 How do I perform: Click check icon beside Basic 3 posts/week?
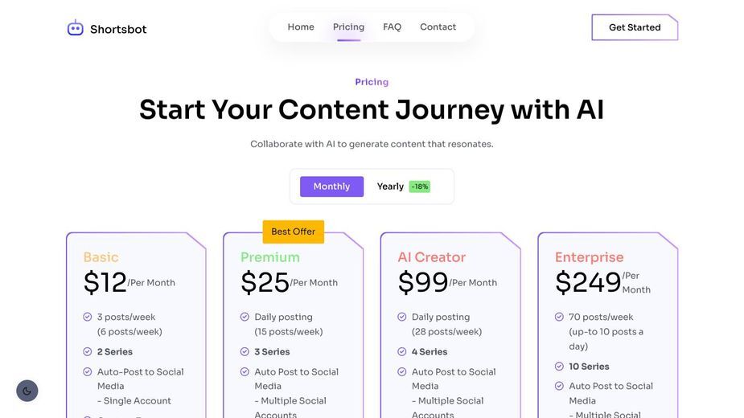pyautogui.click(x=88, y=317)
